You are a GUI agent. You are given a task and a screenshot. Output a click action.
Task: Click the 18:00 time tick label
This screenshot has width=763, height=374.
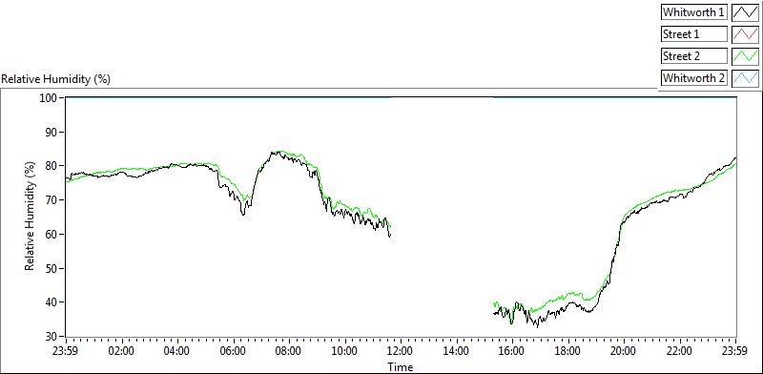(568, 351)
